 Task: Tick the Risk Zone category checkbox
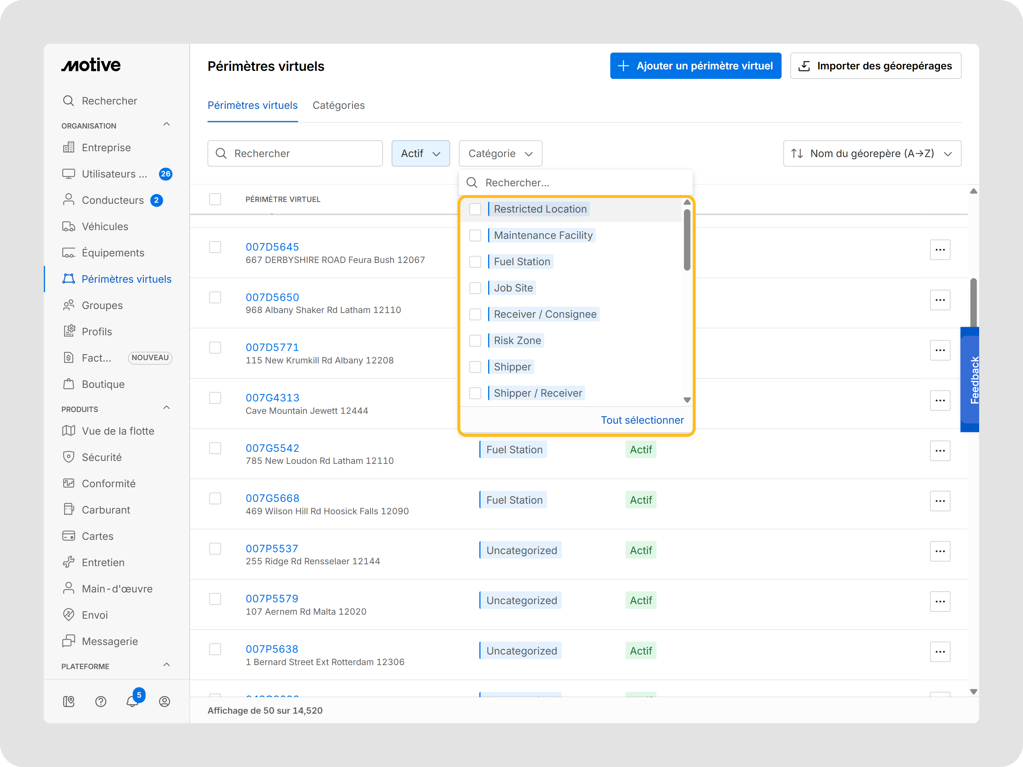pyautogui.click(x=475, y=341)
